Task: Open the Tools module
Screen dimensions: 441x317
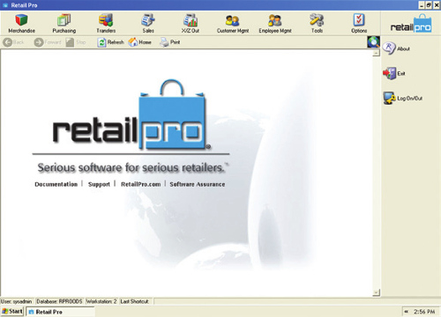Action: coord(317,24)
